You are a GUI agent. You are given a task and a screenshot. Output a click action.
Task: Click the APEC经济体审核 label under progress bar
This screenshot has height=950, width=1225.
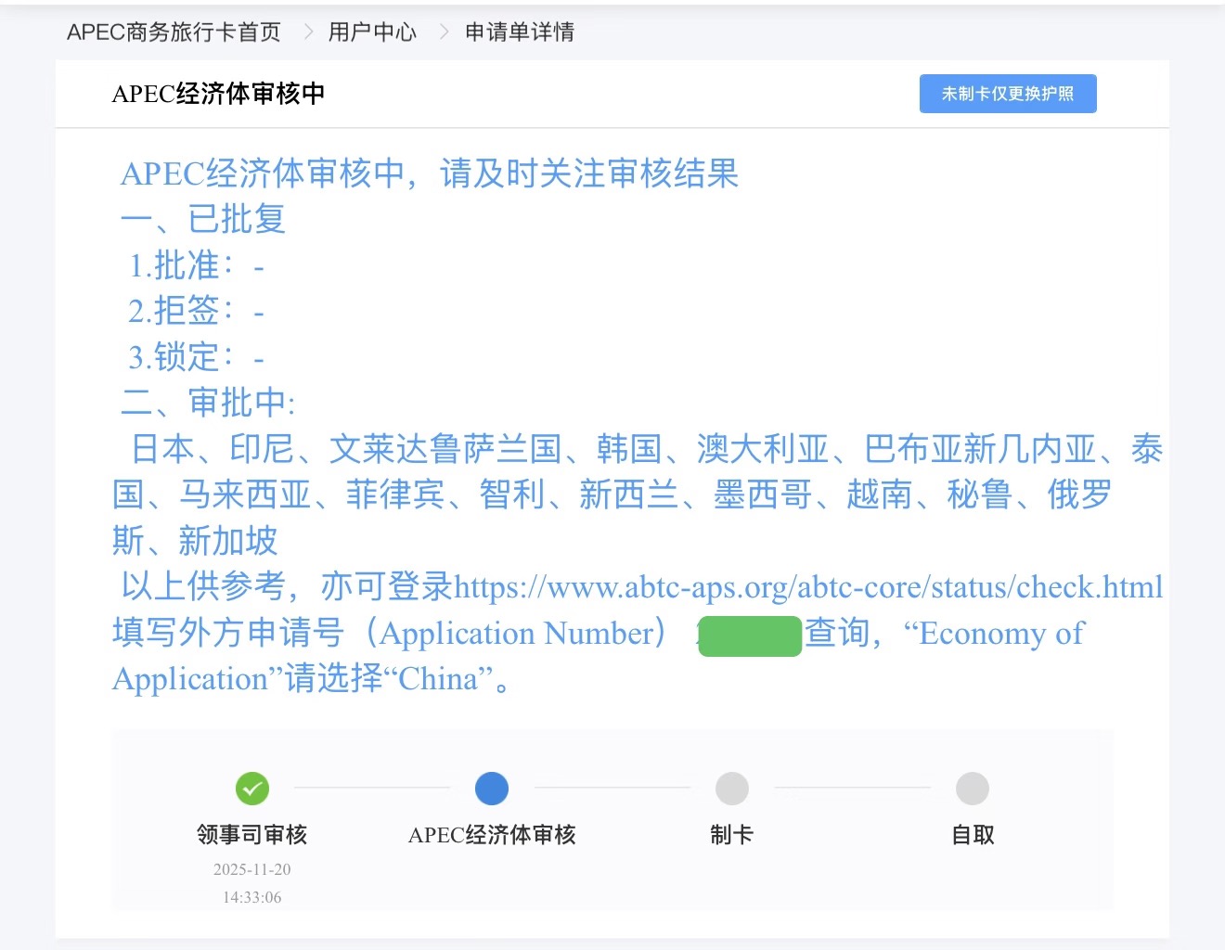492,835
